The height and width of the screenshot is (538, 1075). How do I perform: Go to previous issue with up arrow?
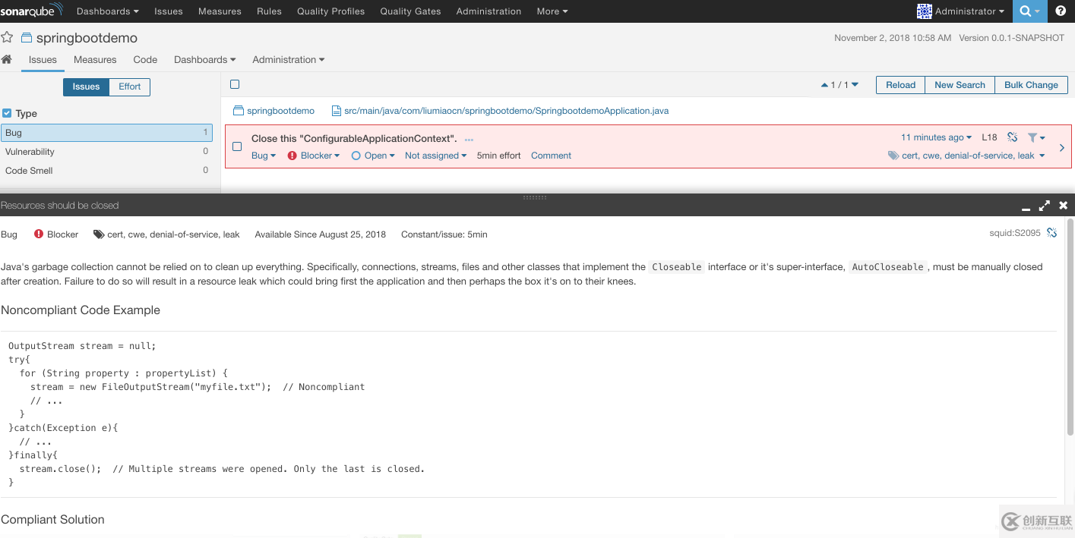[824, 85]
